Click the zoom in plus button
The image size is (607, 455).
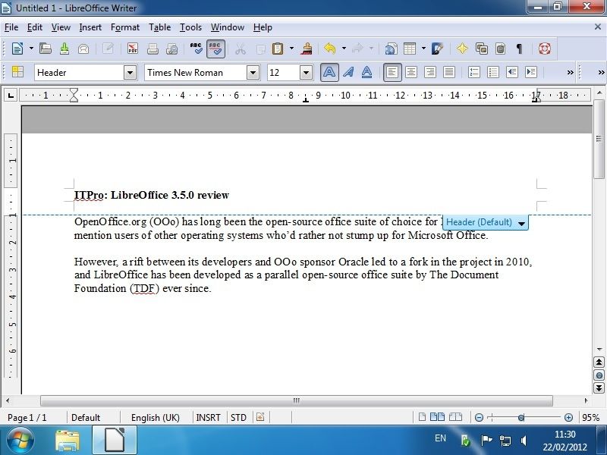tap(568, 418)
